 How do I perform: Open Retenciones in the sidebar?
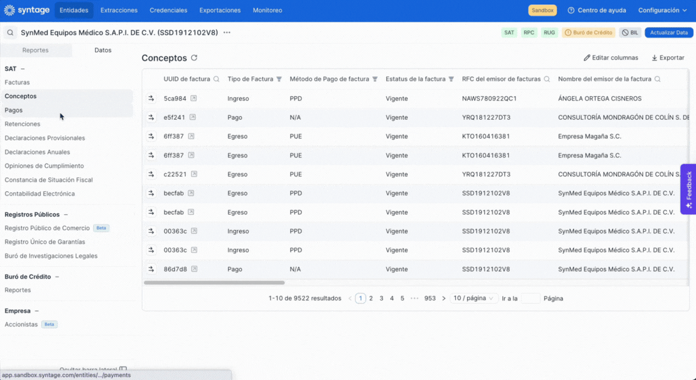pyautogui.click(x=22, y=124)
